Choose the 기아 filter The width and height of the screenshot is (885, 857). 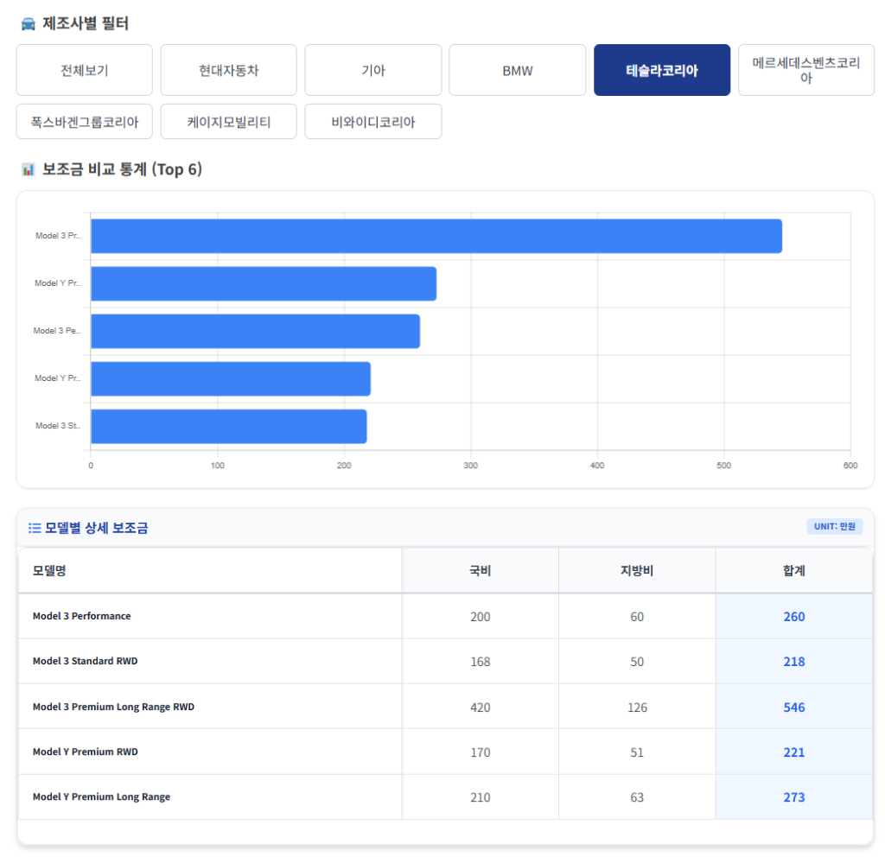[372, 71]
